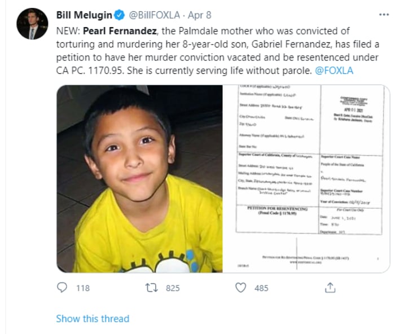The image size is (395, 334).
Task: Click Show this thread
Action: point(93,319)
